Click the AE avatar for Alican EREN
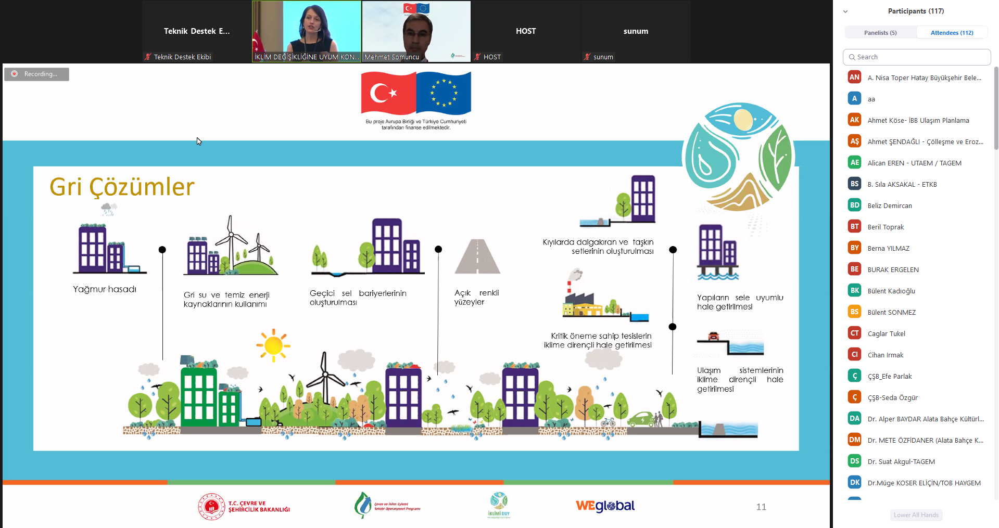 tap(854, 163)
